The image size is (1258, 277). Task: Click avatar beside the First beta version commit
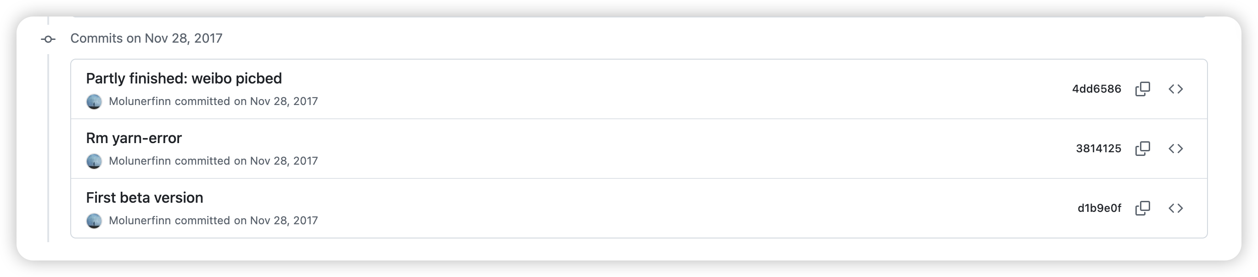[94, 221]
